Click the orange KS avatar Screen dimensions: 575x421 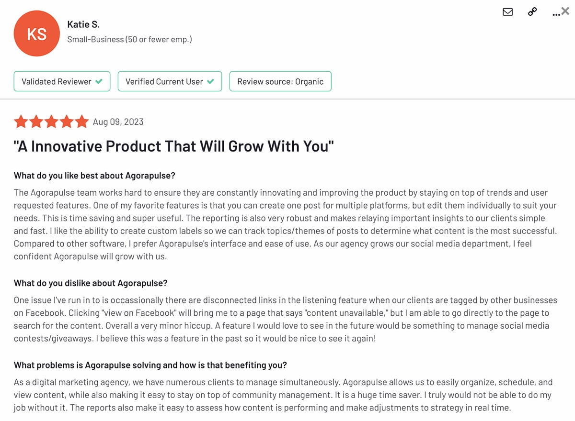click(36, 34)
